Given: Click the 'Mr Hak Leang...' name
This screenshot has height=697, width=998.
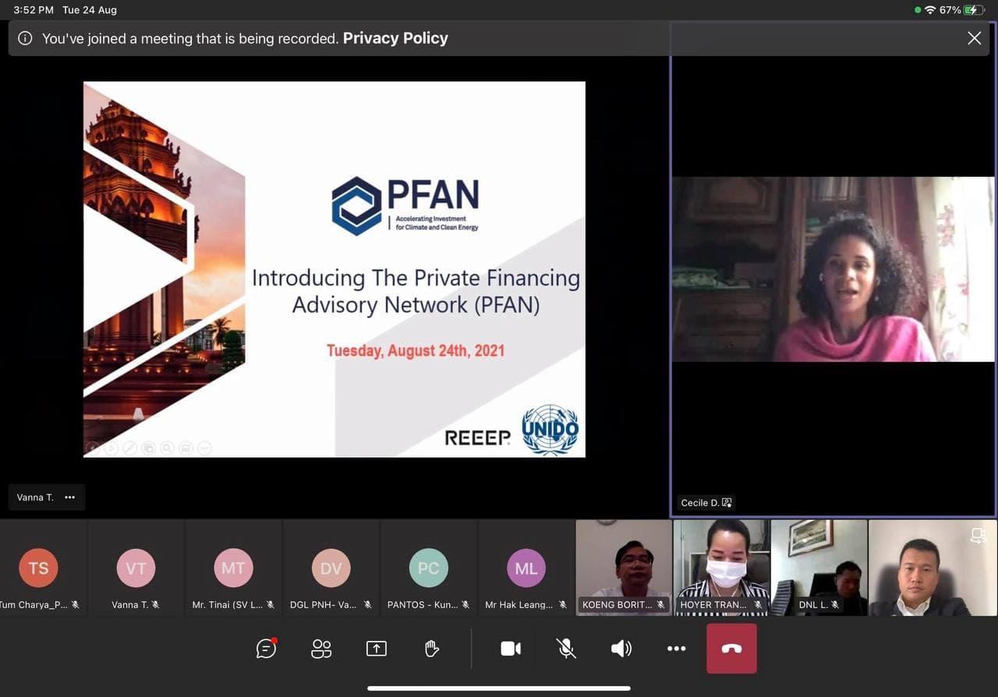Looking at the screenshot, I should pos(519,604).
